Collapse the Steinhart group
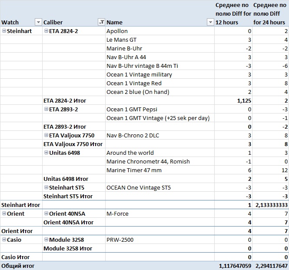This screenshot has height=270, width=289. (x=4, y=31)
